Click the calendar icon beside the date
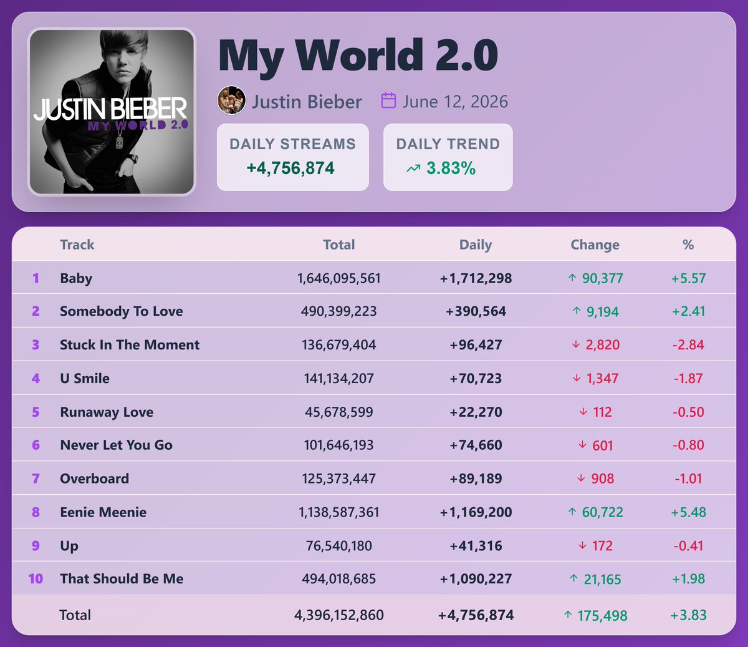 [x=388, y=100]
